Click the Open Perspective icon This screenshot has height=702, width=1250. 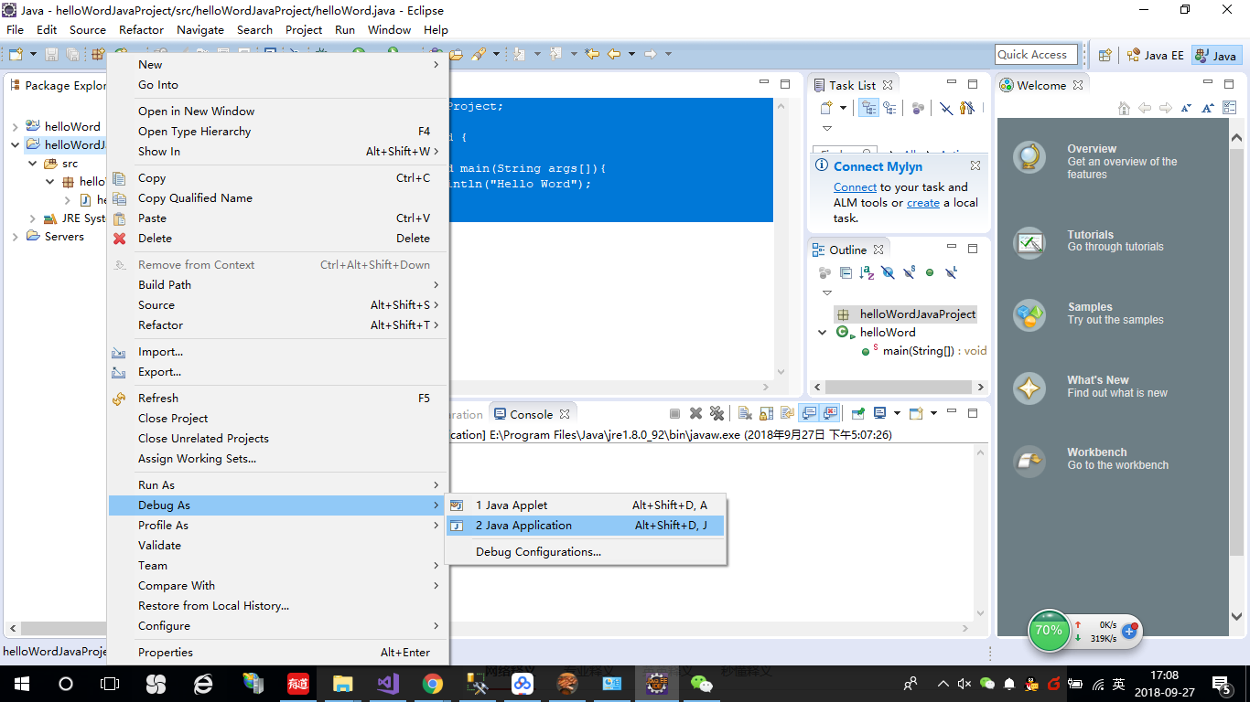(1105, 55)
